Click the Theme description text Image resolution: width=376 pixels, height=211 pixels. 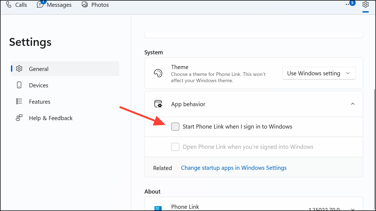(x=218, y=77)
